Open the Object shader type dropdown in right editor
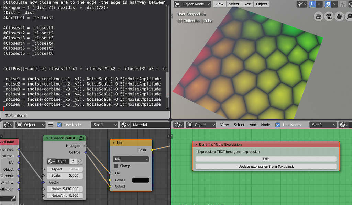This screenshot has height=205, width=352. (x=201, y=125)
